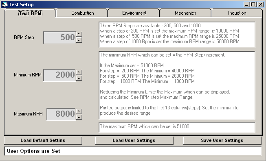Click the 'RPM Step' label
Viewport: 266px width, 161px height.
coord(24,37)
